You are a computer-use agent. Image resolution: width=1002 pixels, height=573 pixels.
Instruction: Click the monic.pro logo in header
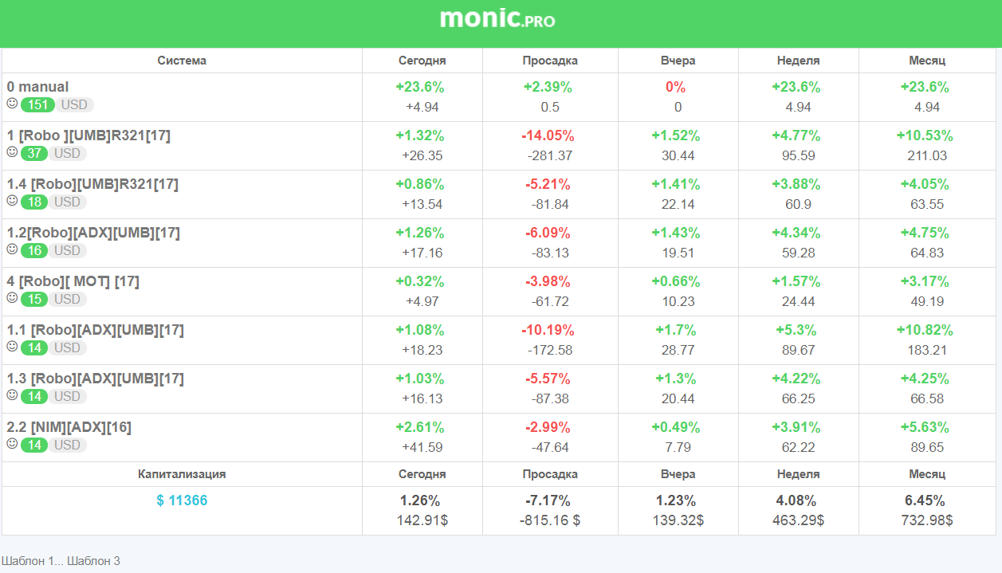[x=497, y=19]
